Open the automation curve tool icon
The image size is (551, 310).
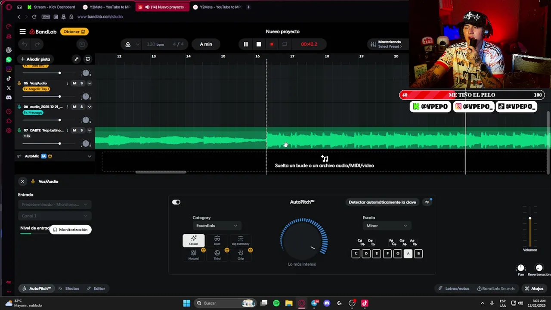76,59
